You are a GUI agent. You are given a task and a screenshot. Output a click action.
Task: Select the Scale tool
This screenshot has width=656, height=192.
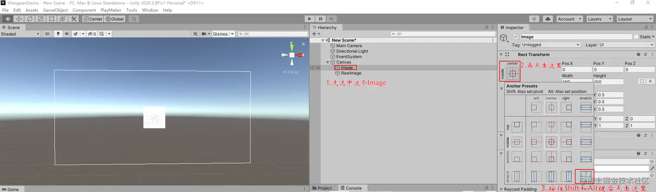pyautogui.click(x=40, y=19)
